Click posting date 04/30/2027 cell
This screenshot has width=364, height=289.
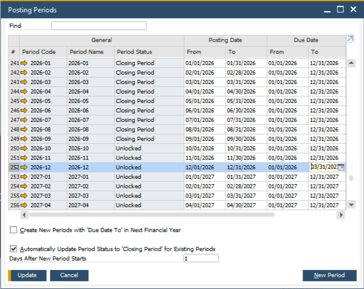pyautogui.click(x=246, y=205)
